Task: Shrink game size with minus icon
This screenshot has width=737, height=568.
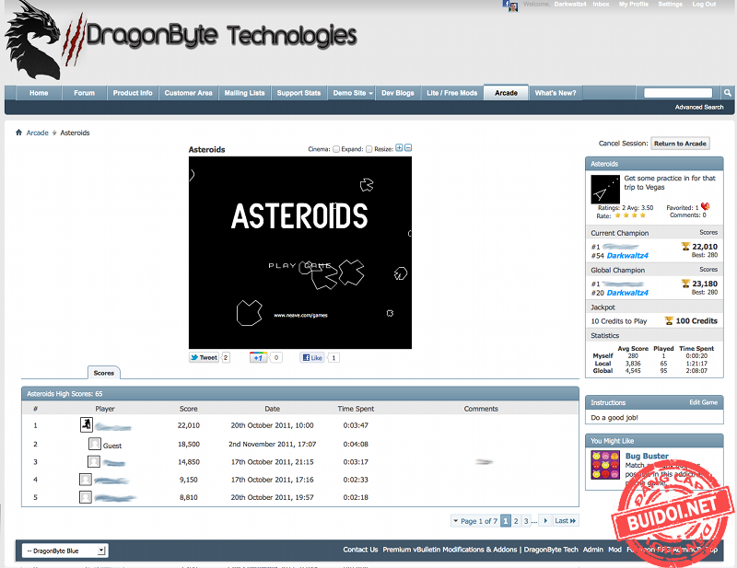Action: tap(408, 148)
